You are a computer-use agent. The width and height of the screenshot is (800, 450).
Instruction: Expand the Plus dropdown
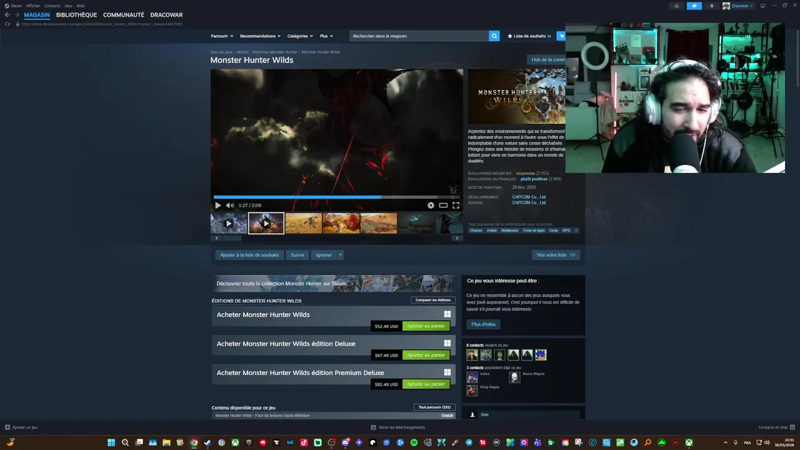[326, 36]
